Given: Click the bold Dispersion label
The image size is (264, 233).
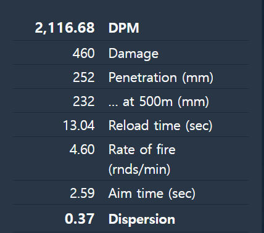Looking at the screenshot, I should click(x=142, y=219).
